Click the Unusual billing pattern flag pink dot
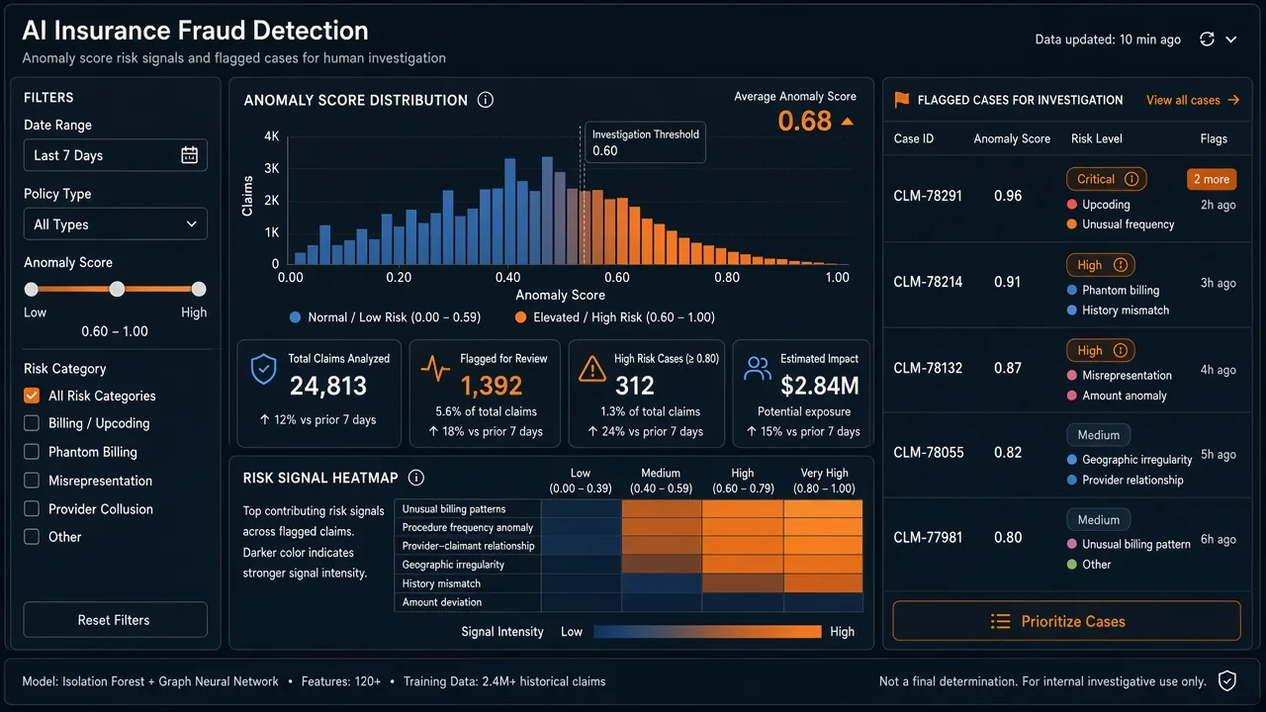This screenshot has width=1266, height=712. pos(1072,545)
